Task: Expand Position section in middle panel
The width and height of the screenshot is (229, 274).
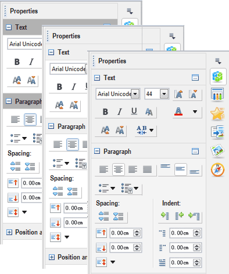Action: (x=52, y=257)
